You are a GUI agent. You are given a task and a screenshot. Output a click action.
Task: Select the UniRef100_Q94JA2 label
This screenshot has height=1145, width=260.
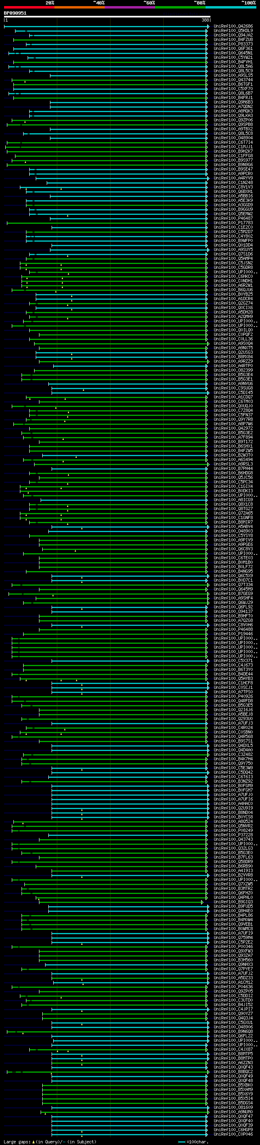233,35
